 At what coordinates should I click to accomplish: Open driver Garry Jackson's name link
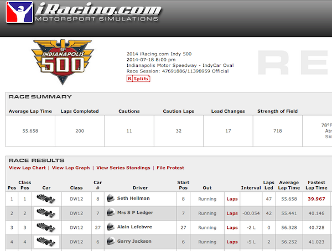pos(134,241)
